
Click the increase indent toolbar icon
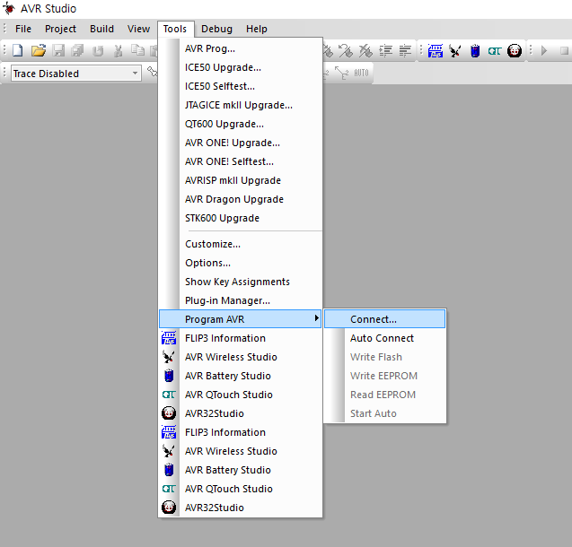(385, 51)
